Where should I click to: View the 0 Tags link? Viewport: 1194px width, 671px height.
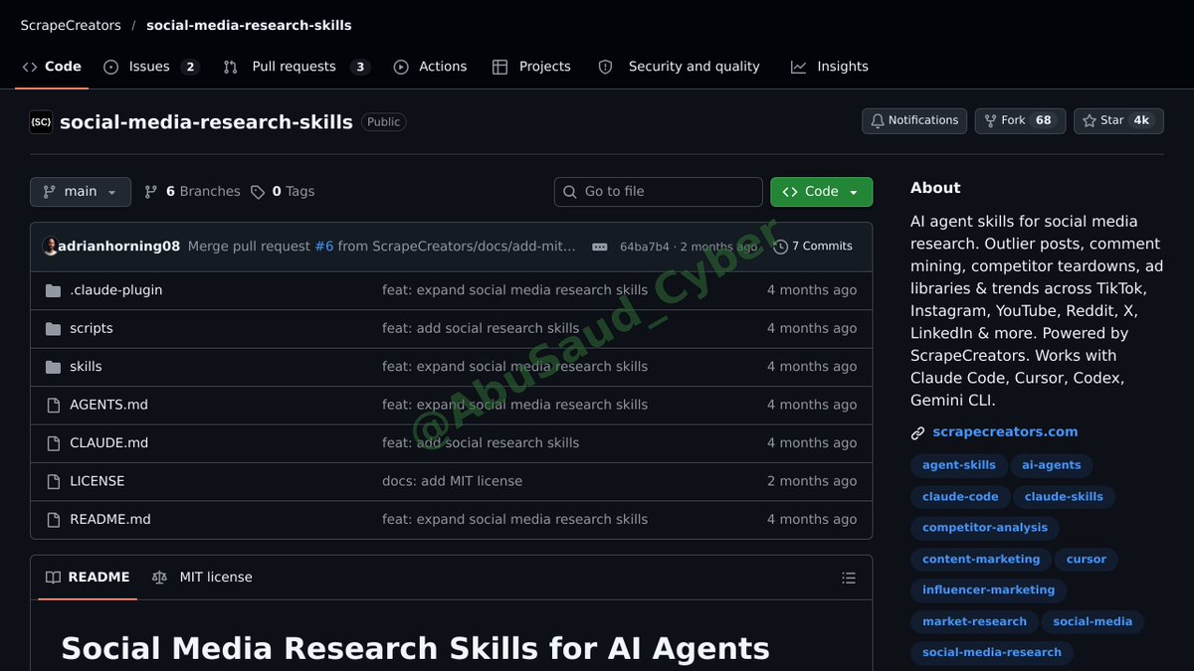pos(283,192)
